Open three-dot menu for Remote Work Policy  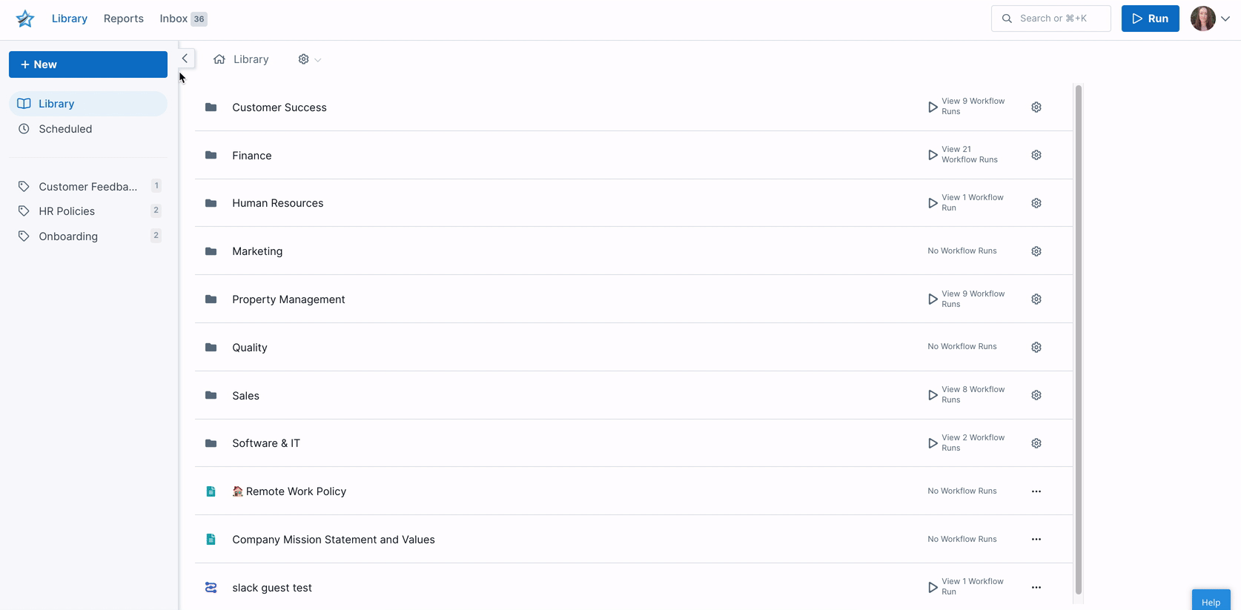tap(1036, 491)
